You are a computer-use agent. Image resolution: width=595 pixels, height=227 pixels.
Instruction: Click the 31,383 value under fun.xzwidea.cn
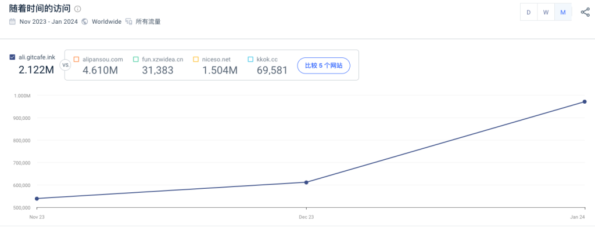click(158, 70)
